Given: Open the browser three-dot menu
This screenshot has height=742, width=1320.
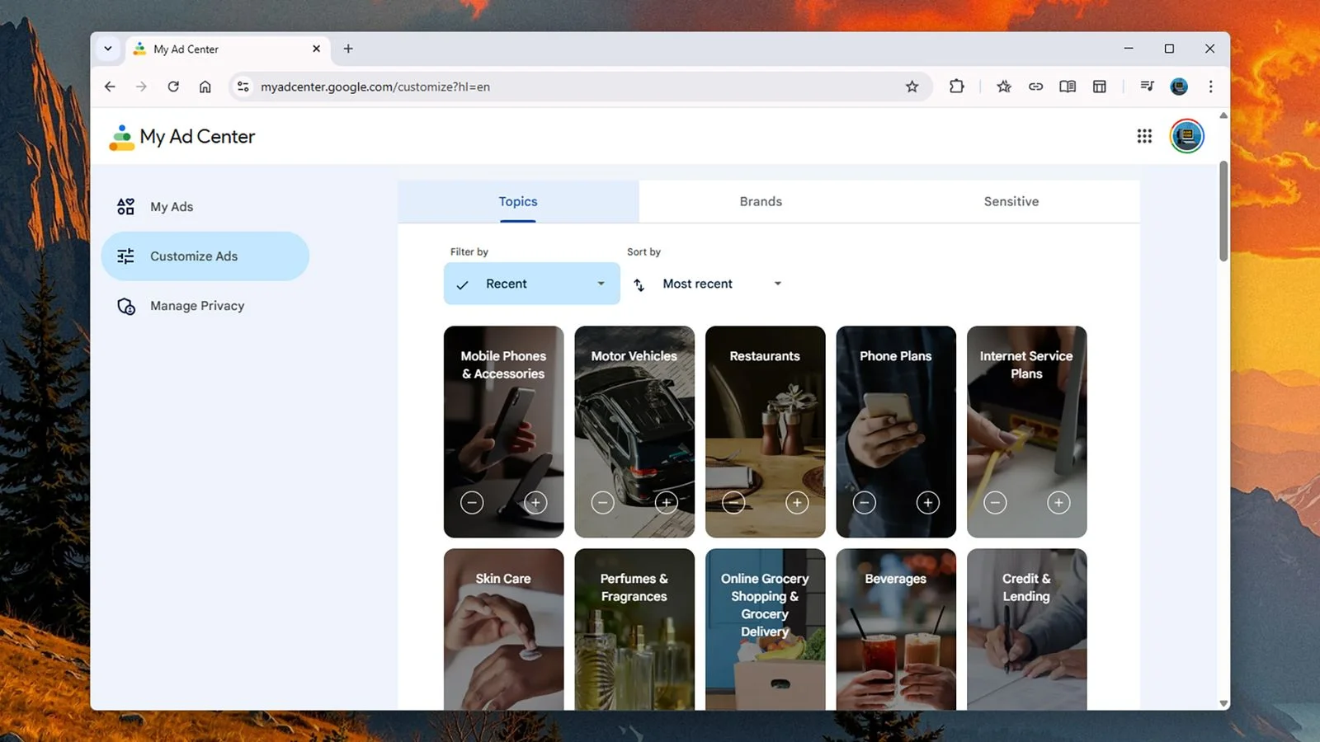Looking at the screenshot, I should [1210, 87].
